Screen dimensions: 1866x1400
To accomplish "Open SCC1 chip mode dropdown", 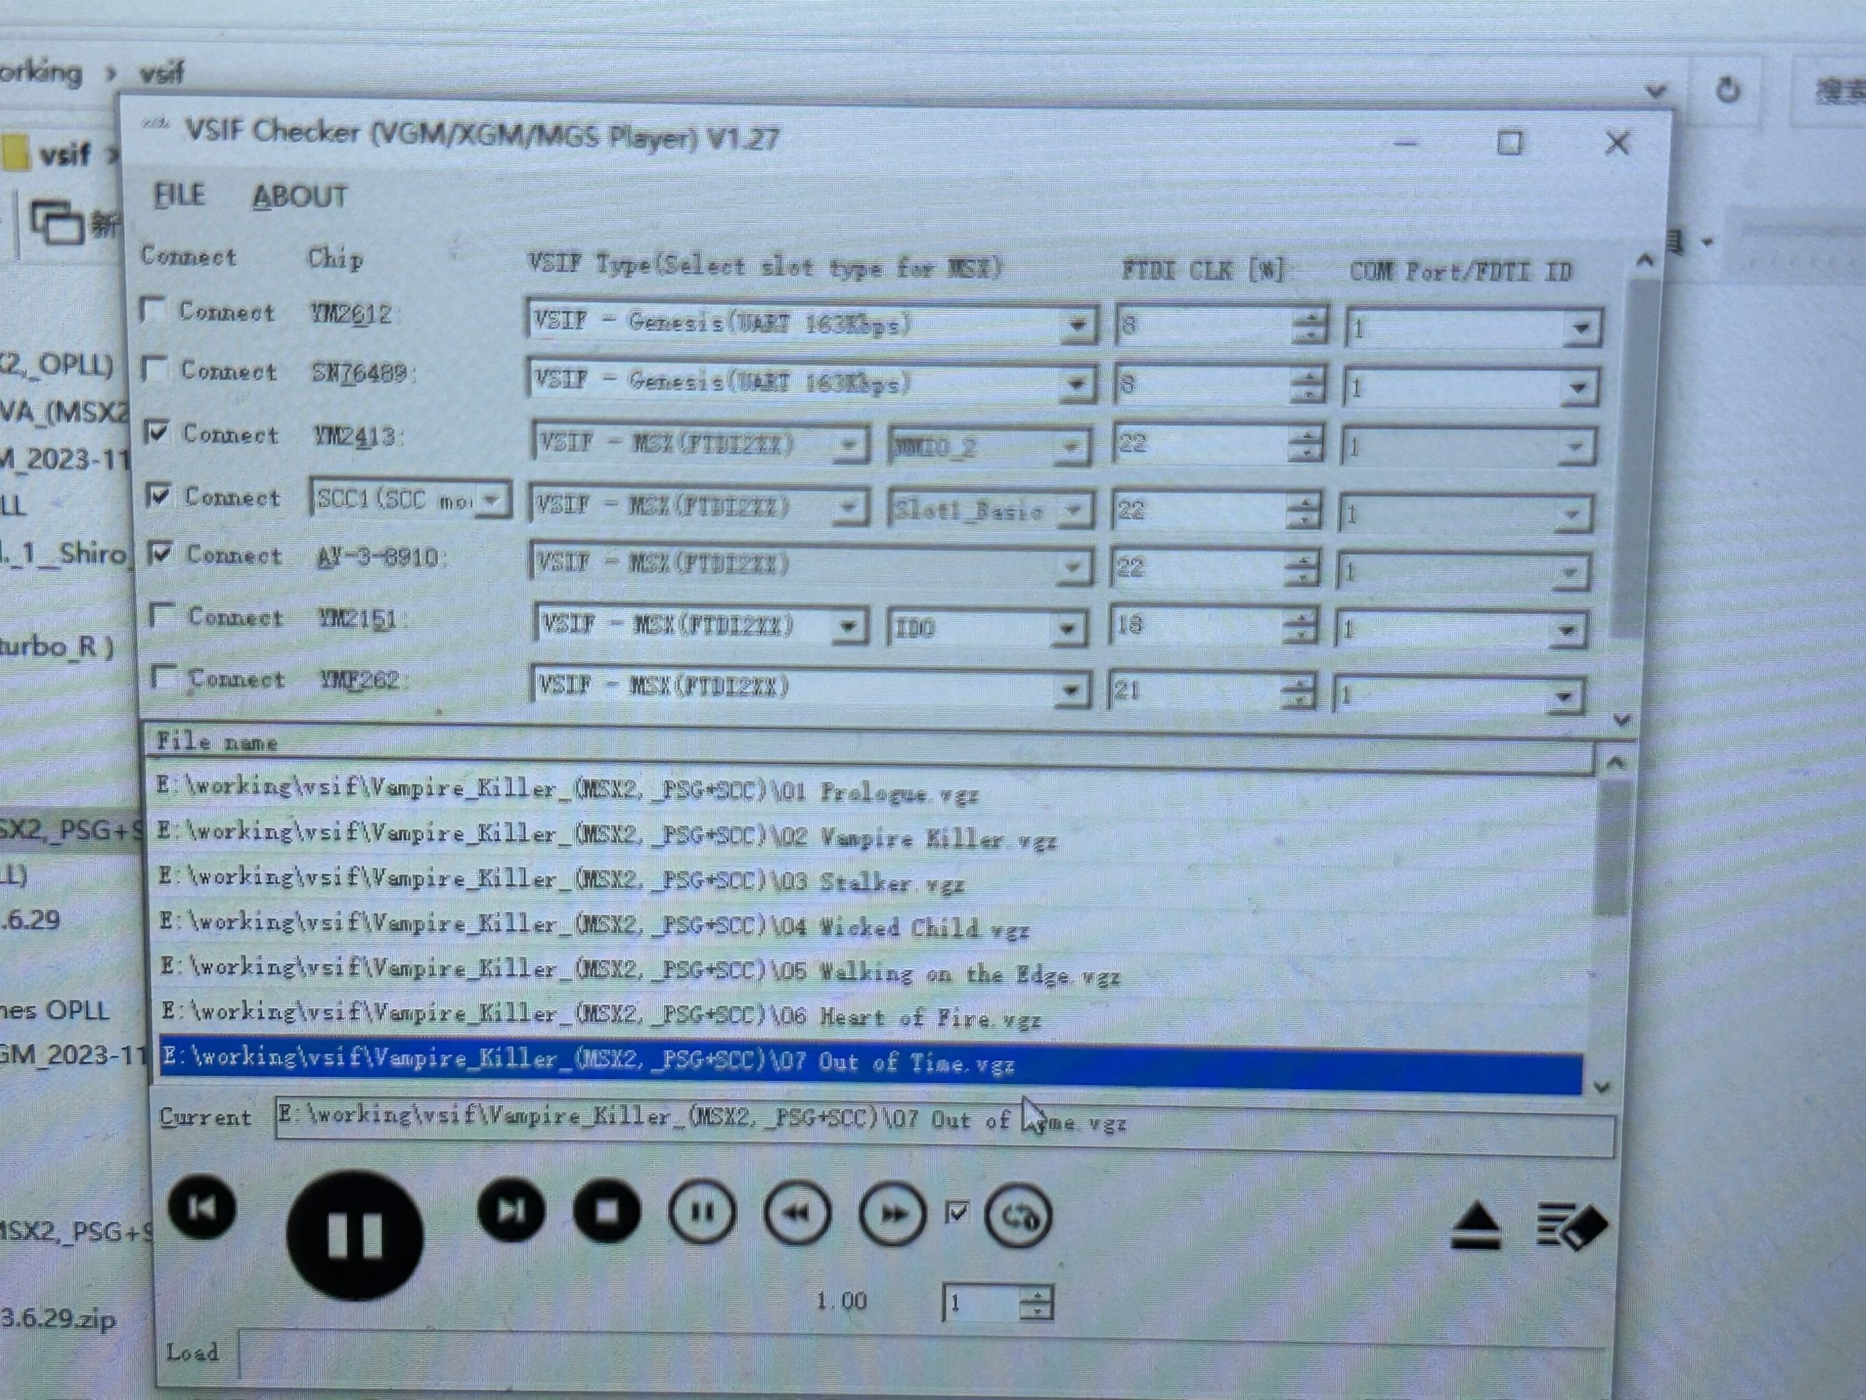I will 410,500.
